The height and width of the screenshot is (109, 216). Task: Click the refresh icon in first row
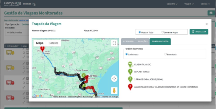[x=24, y=53]
